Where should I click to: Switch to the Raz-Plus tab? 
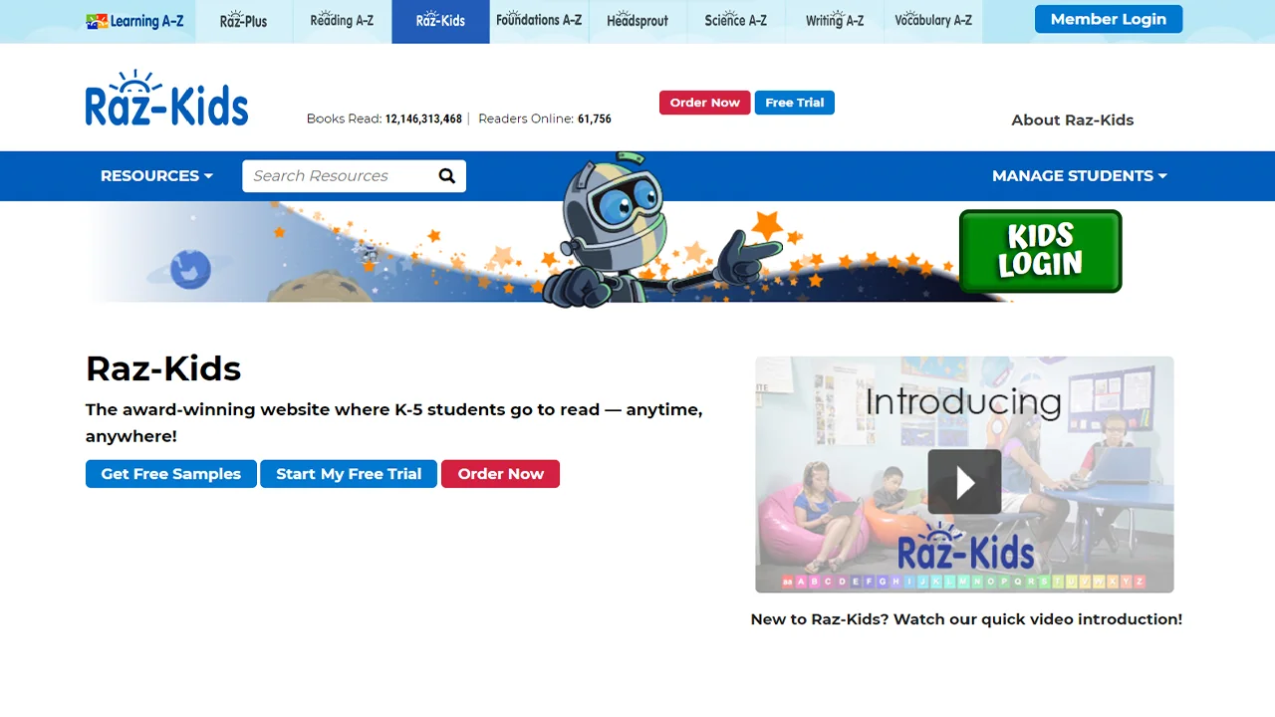point(244,21)
